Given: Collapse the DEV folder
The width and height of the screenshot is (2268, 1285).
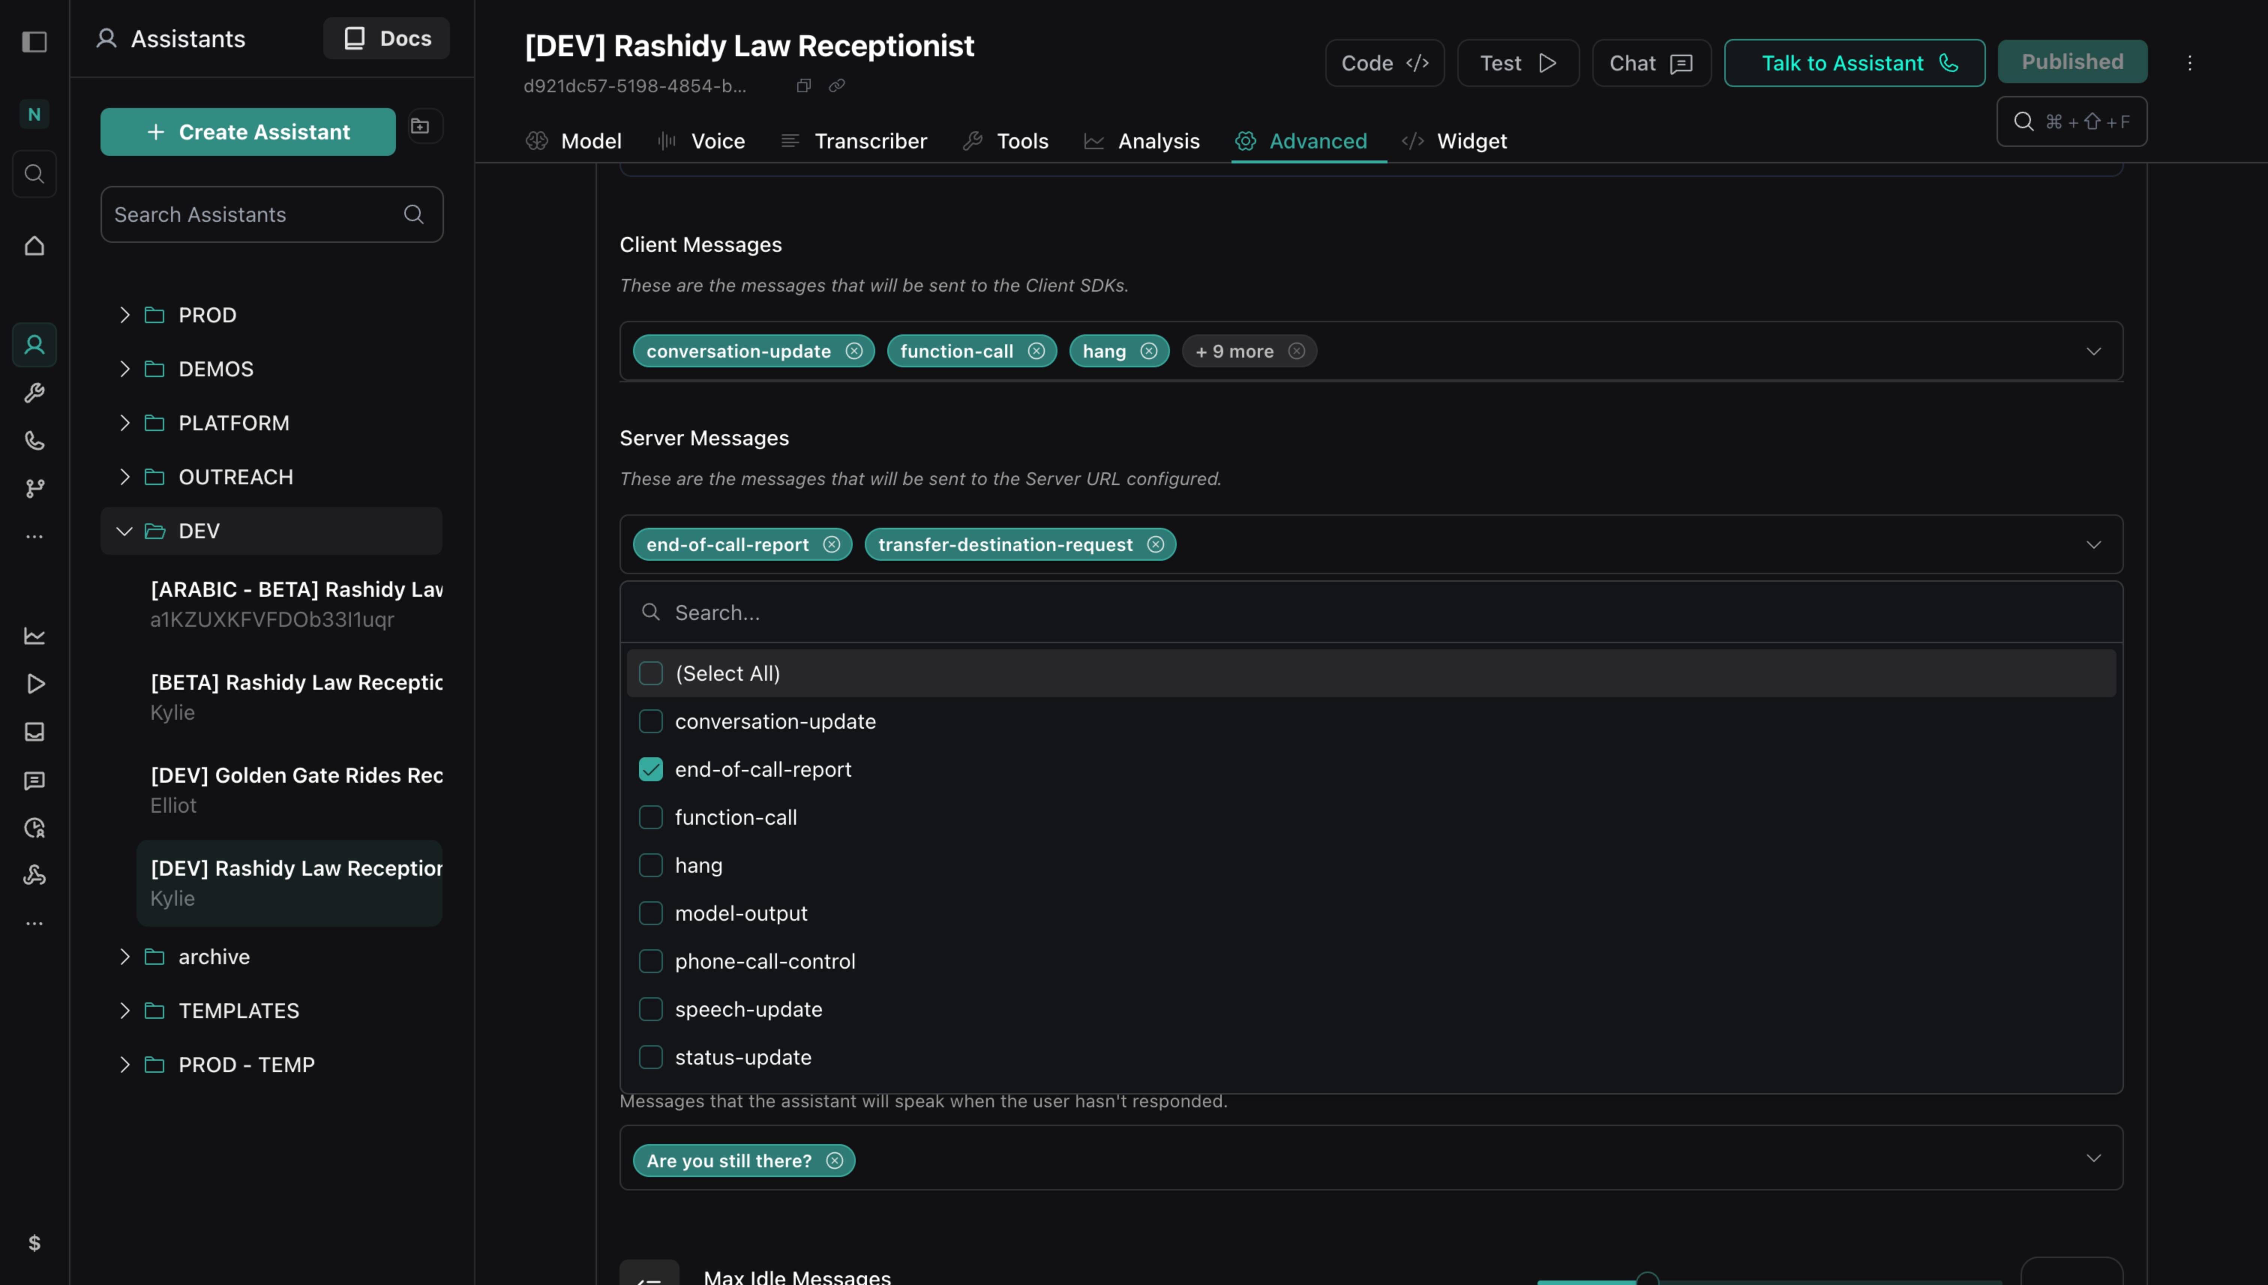Looking at the screenshot, I should [x=124, y=530].
